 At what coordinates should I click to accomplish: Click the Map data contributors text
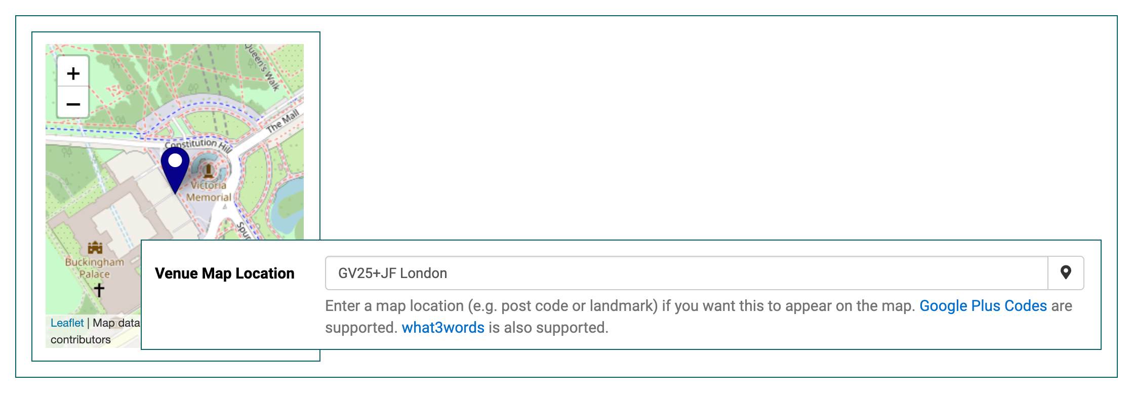pos(96,331)
